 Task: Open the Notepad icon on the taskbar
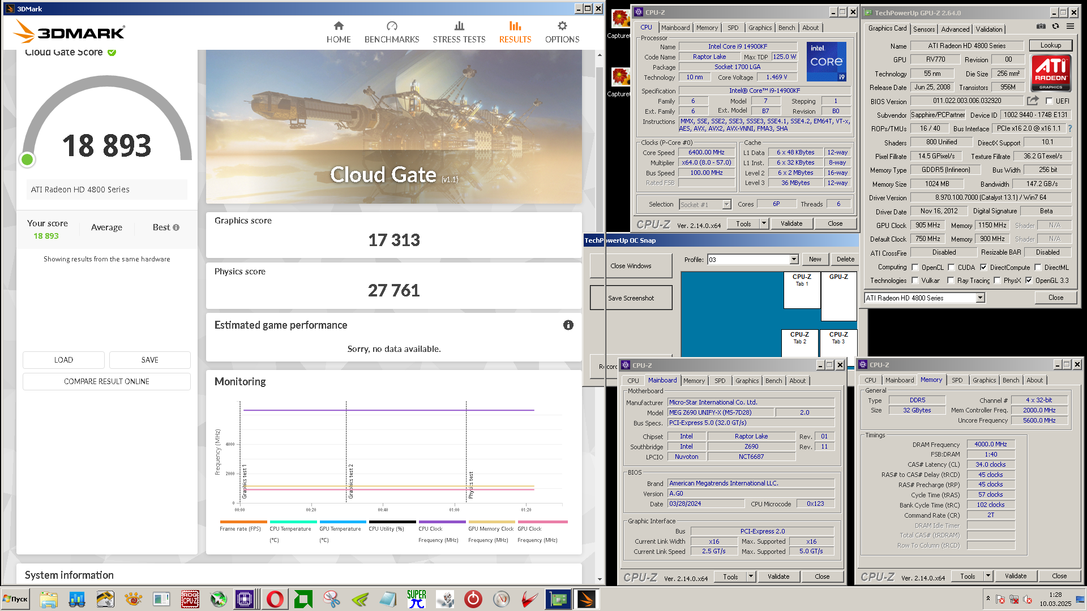388,599
